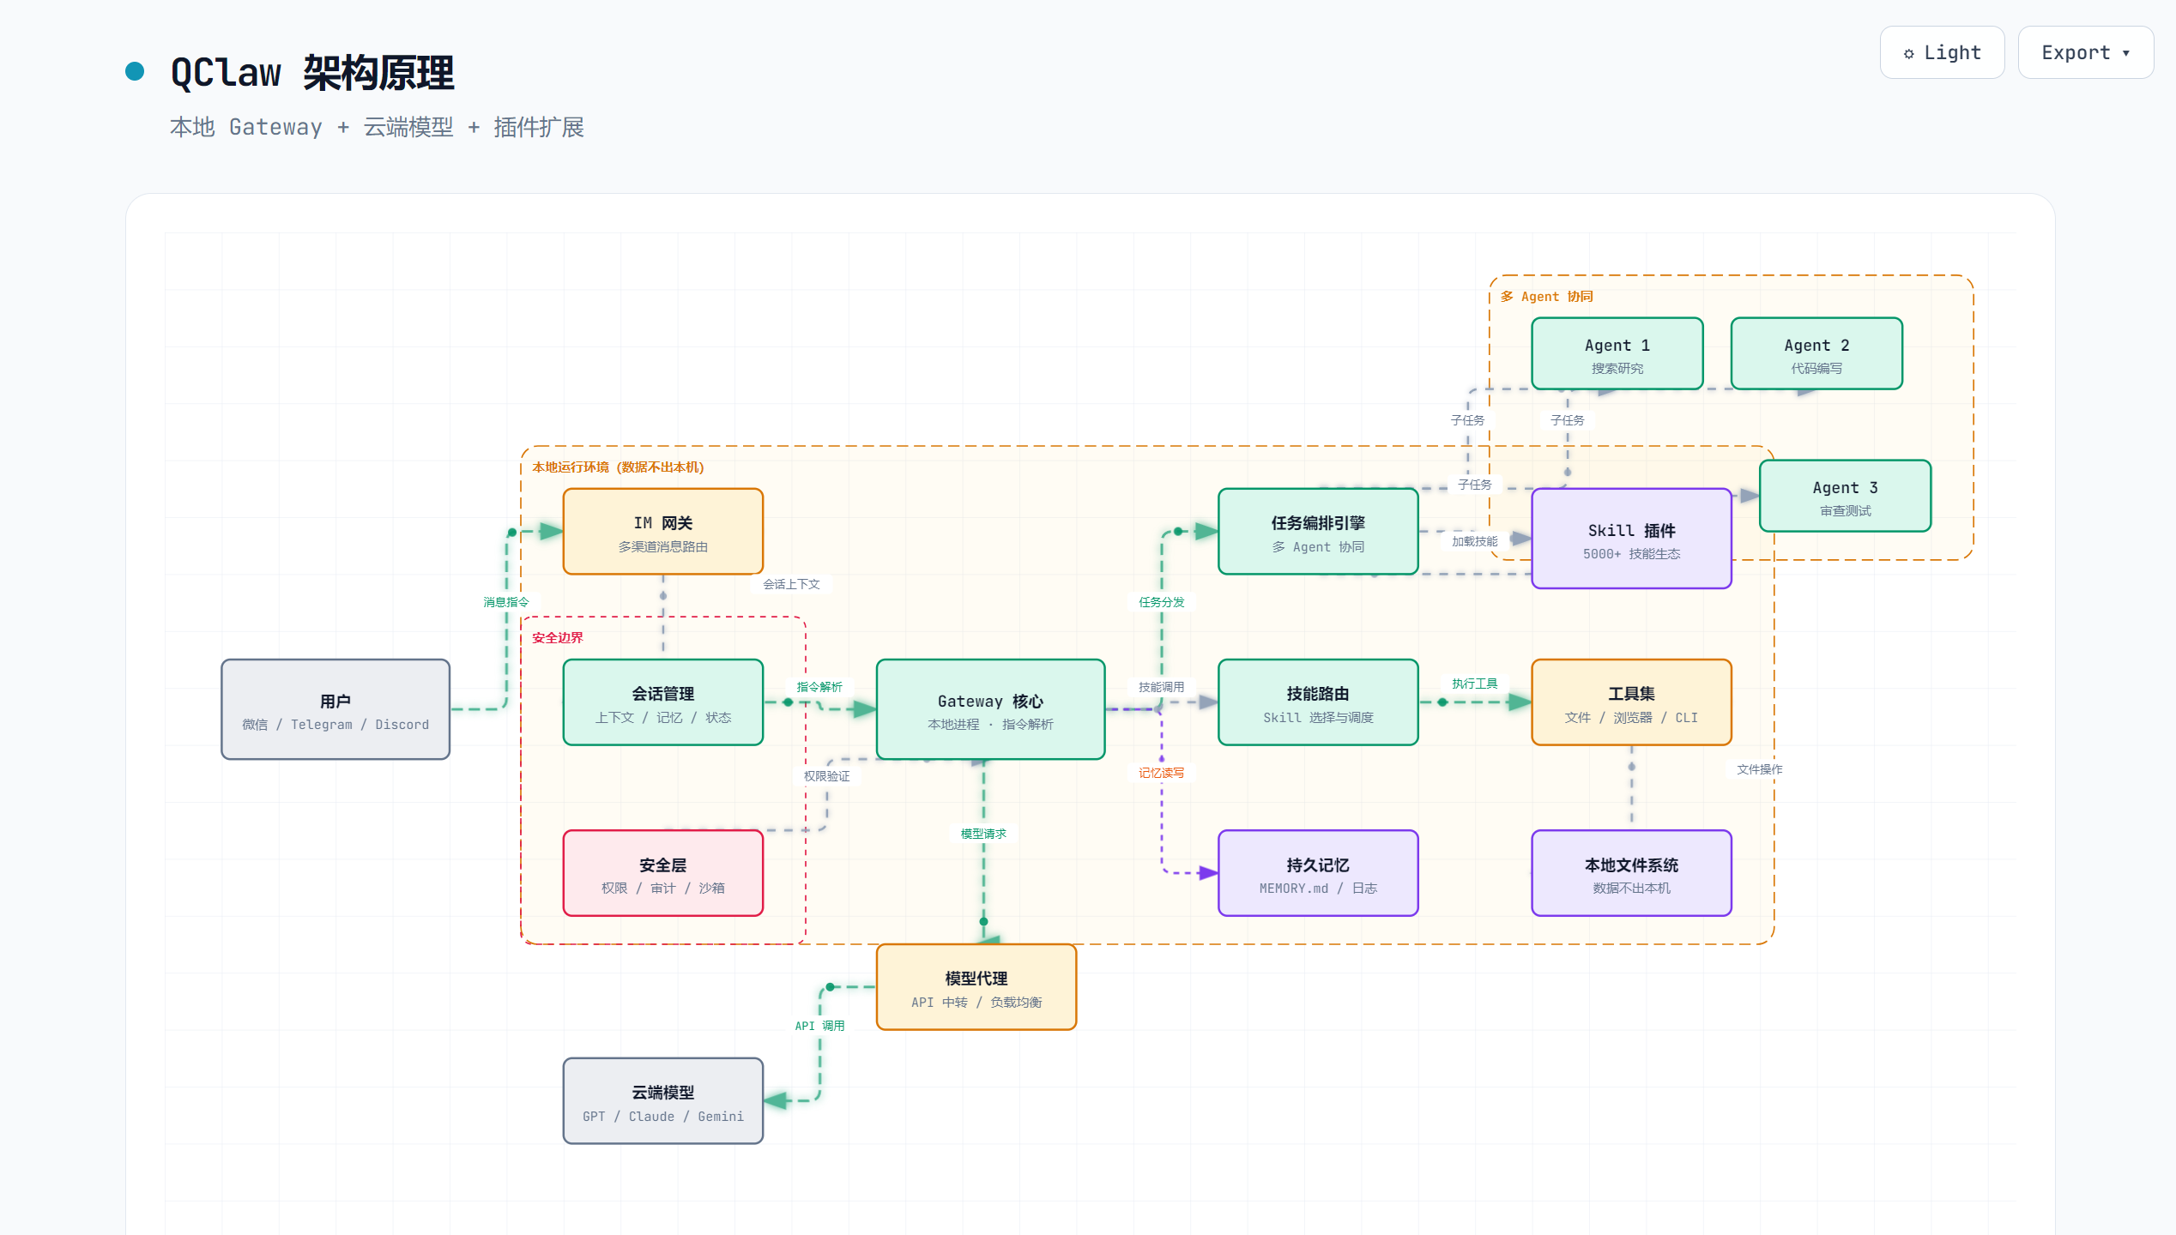This screenshot has height=1235, width=2176.
Task: Select the 用户 node
Action: pos(335,709)
